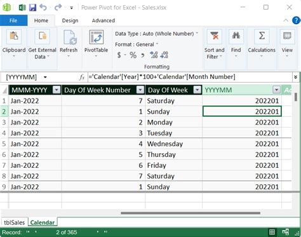Click the Undo arrow
301x237 pixels.
pyautogui.click(x=43, y=8)
